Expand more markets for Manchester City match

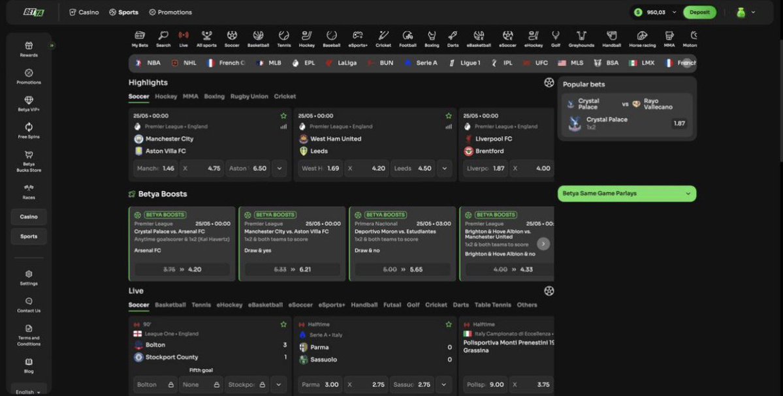(280, 168)
